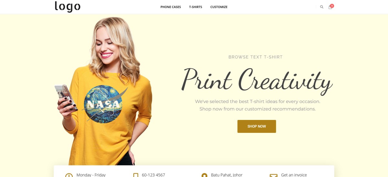The width and height of the screenshot is (388, 177).
Task: Click the clock icon beside Monday - Friday
Action: click(x=69, y=175)
